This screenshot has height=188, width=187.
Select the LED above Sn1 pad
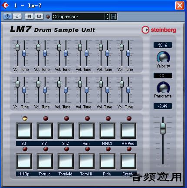[46, 118]
